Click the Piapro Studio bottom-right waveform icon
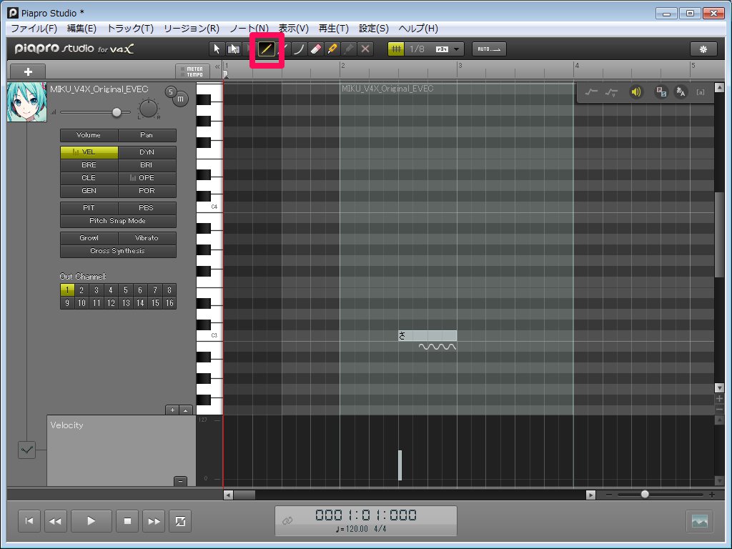732x549 pixels. [699, 521]
